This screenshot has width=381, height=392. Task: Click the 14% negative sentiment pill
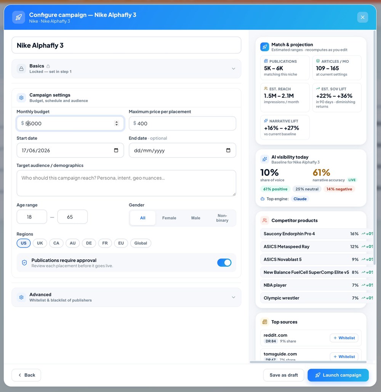pyautogui.click(x=339, y=189)
